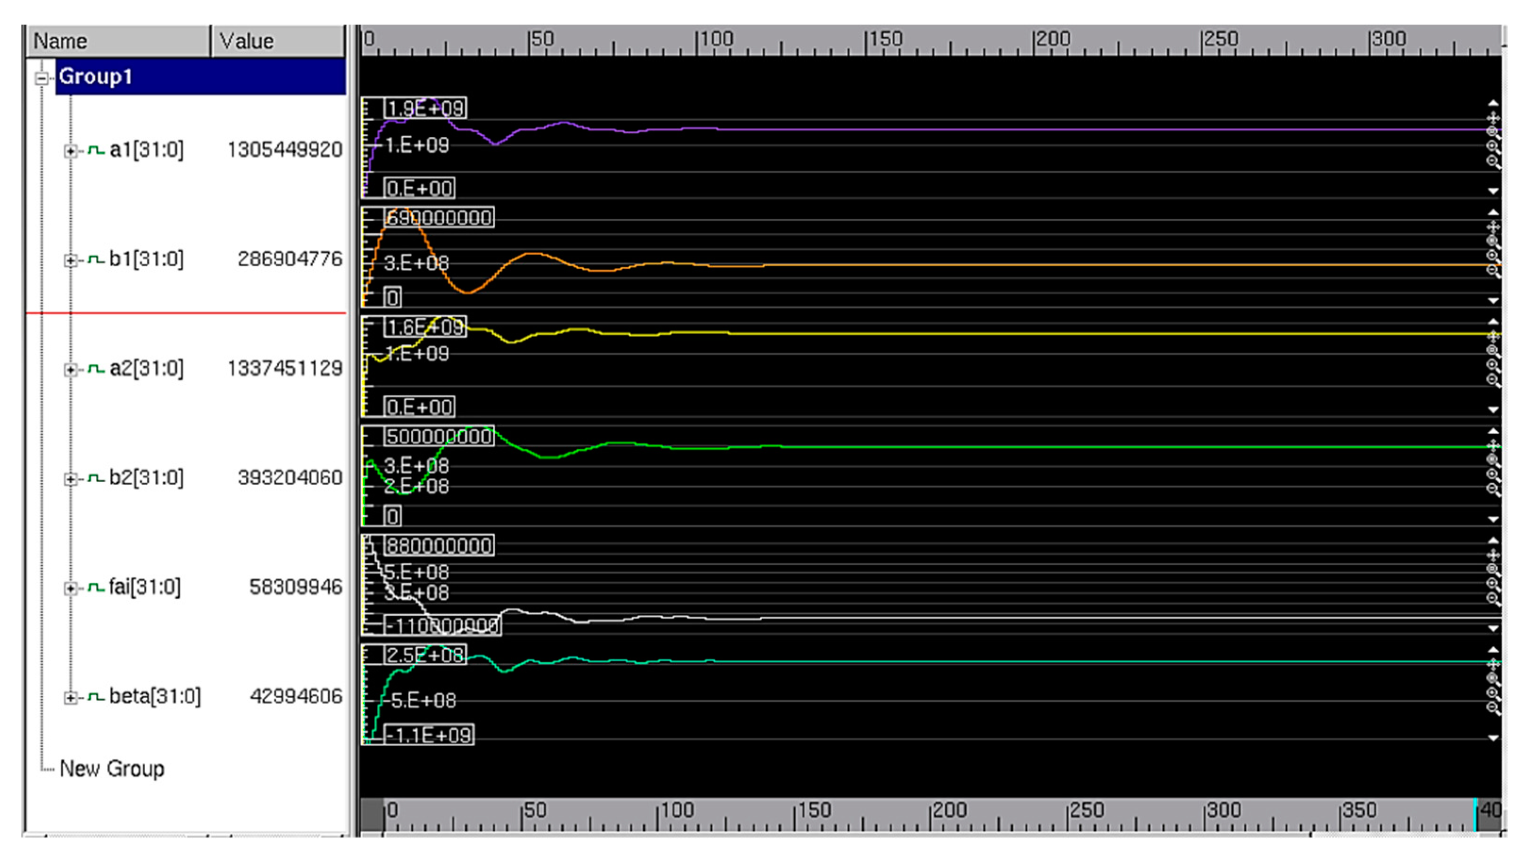Select signal a2[31:0] in the list

147,368
